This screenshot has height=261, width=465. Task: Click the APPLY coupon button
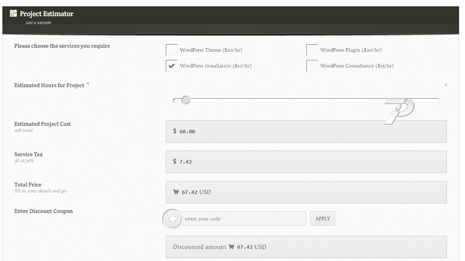pyautogui.click(x=322, y=218)
